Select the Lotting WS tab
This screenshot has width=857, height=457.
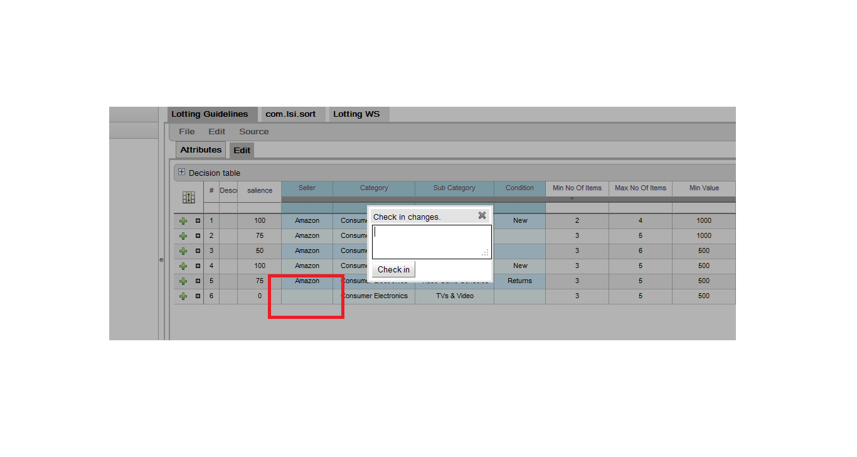tap(356, 114)
